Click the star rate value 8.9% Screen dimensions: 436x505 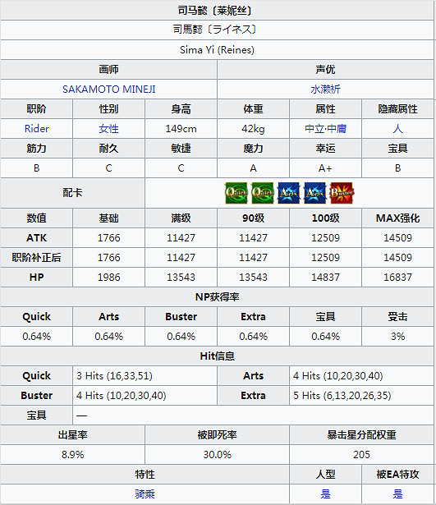tap(73, 455)
